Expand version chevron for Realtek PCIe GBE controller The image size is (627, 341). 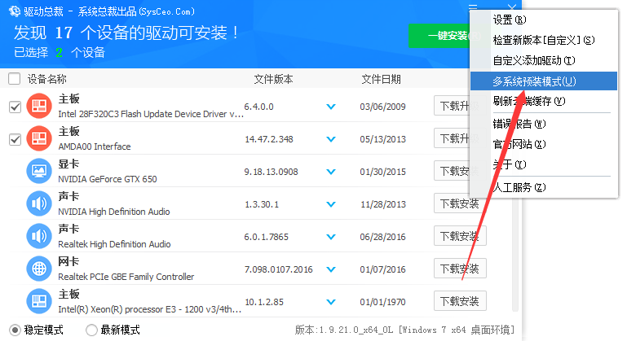[x=331, y=269]
